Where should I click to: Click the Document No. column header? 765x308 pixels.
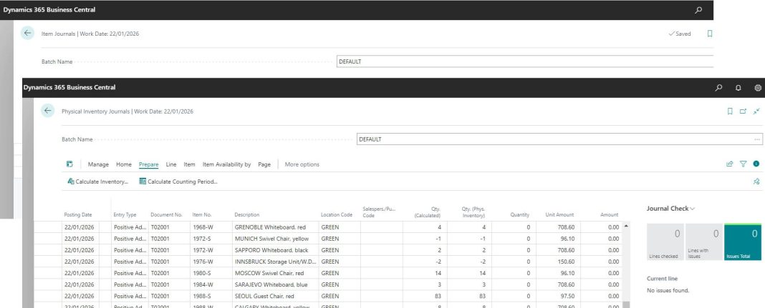pos(166,214)
